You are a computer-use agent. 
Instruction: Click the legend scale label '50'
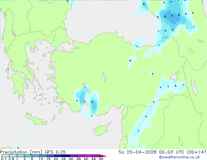pos(101,159)
